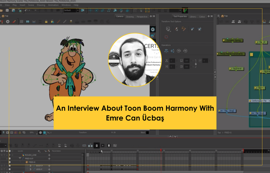This screenshot has height=173, width=270.
Task: Select the FRED-G layer
Action: 32,162
